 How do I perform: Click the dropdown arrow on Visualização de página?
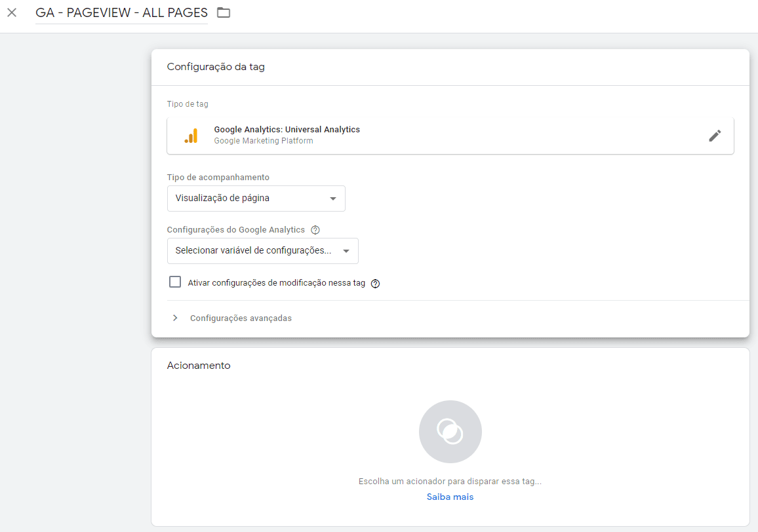[334, 199]
